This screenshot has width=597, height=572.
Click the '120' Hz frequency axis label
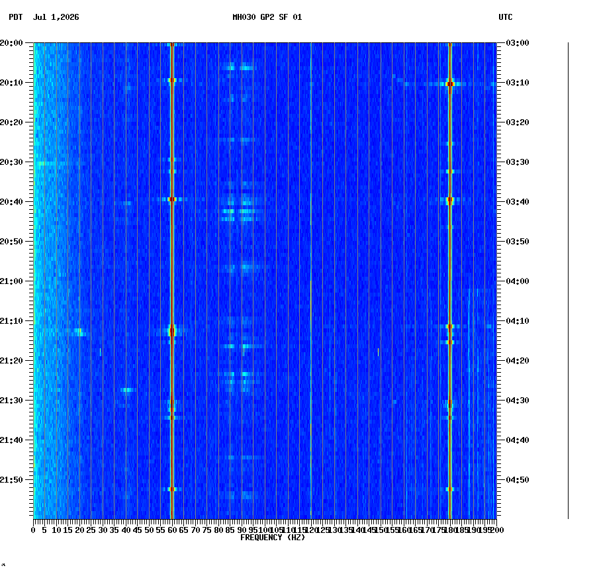click(311, 530)
